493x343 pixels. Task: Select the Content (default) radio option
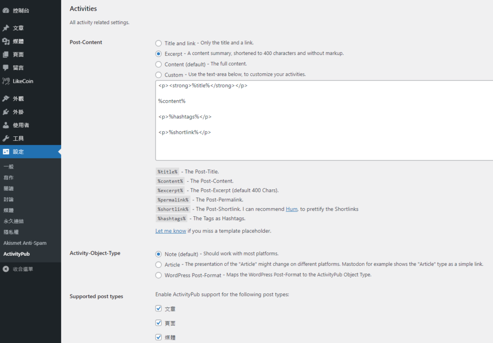tap(158, 64)
